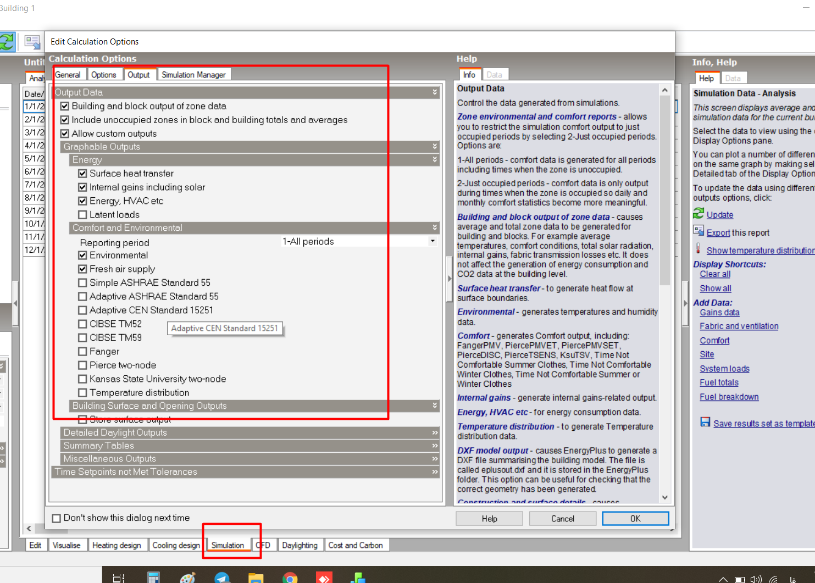Click the thermometer temperature distribution icon
This screenshot has height=583, width=815.
pyautogui.click(x=698, y=248)
